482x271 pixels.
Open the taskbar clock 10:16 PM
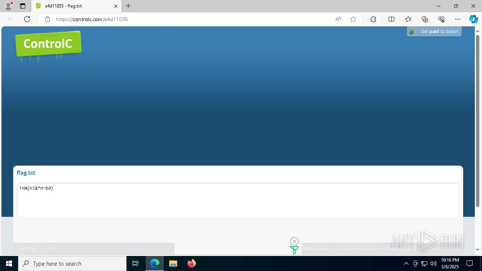[450, 263]
